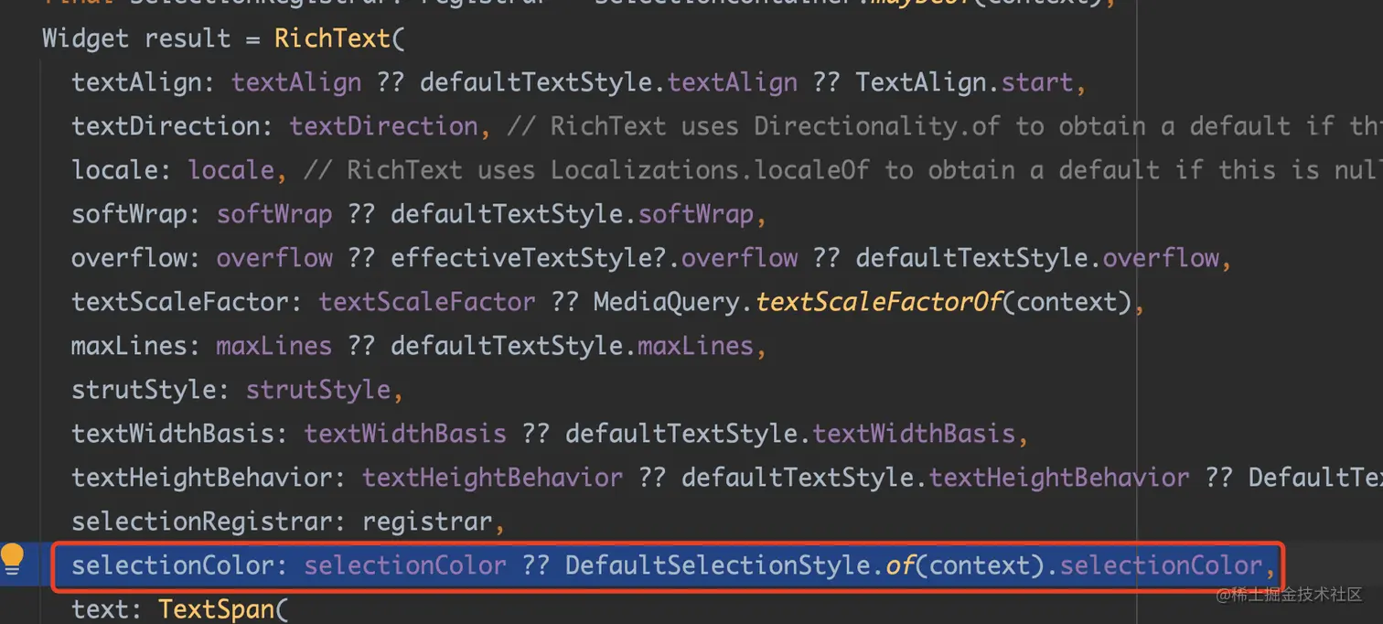
Task: Click DefaultSelectionStyle class name
Action: (x=717, y=565)
